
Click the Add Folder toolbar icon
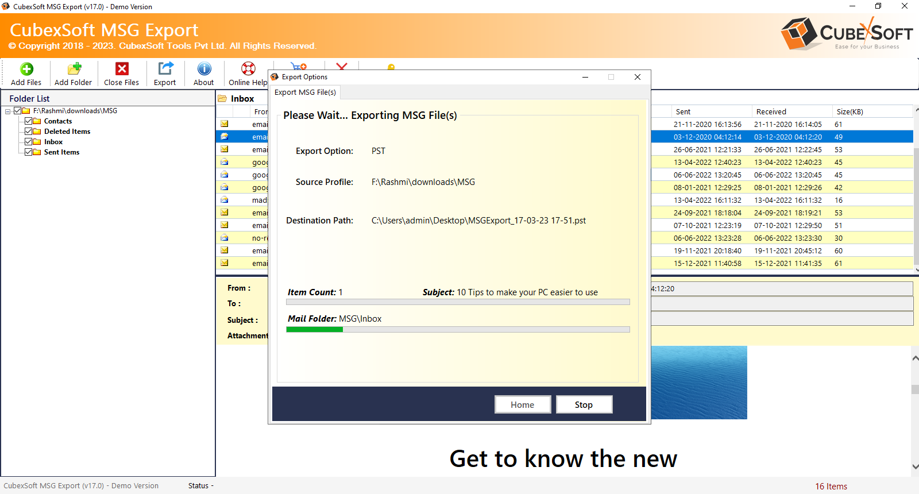tap(74, 69)
